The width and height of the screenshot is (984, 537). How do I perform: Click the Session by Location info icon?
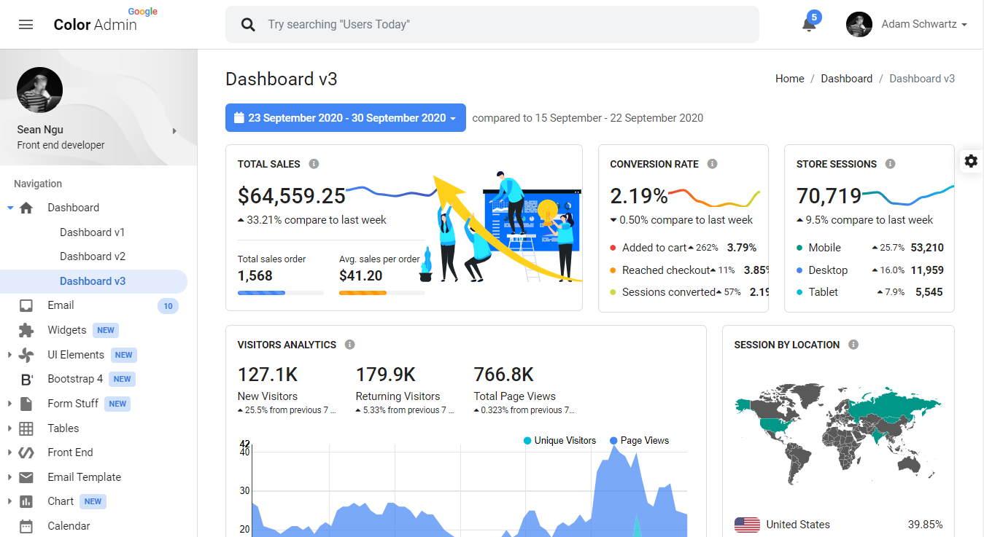point(853,345)
